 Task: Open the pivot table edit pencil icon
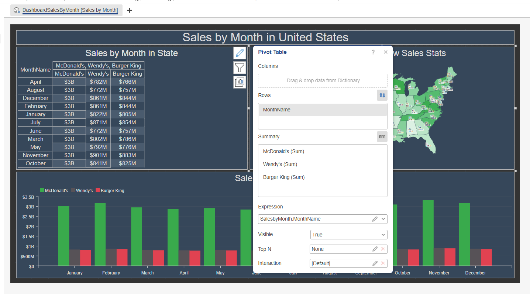coord(240,53)
